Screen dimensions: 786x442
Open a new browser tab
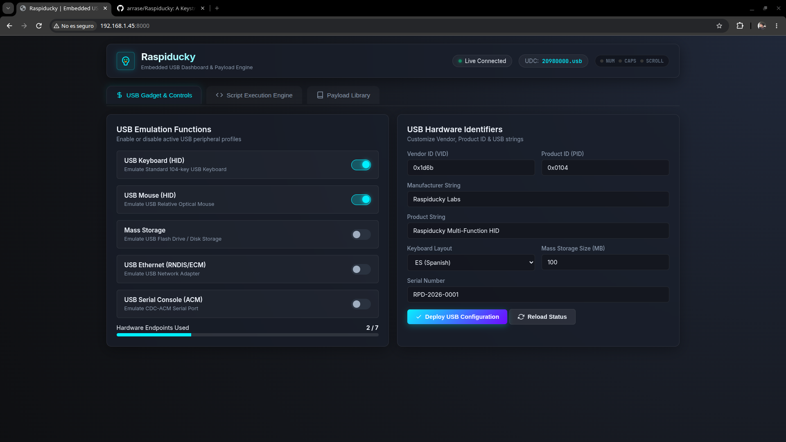(217, 8)
